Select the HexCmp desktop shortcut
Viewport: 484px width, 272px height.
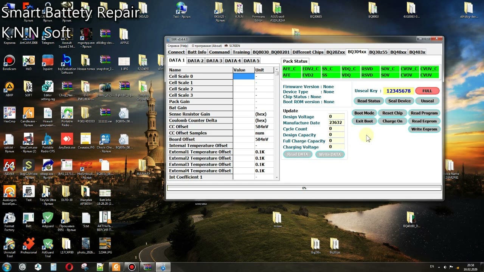(9, 115)
